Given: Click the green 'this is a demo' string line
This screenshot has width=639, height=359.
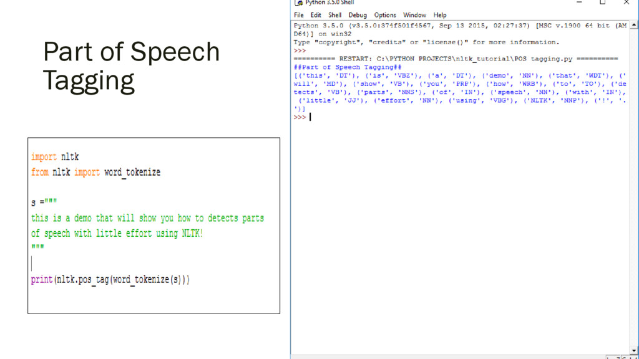Looking at the screenshot, I should [x=147, y=218].
